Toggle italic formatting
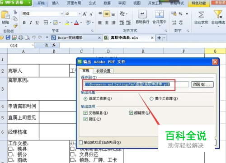Viewport: 226px width, 163px height. pos(31,23)
